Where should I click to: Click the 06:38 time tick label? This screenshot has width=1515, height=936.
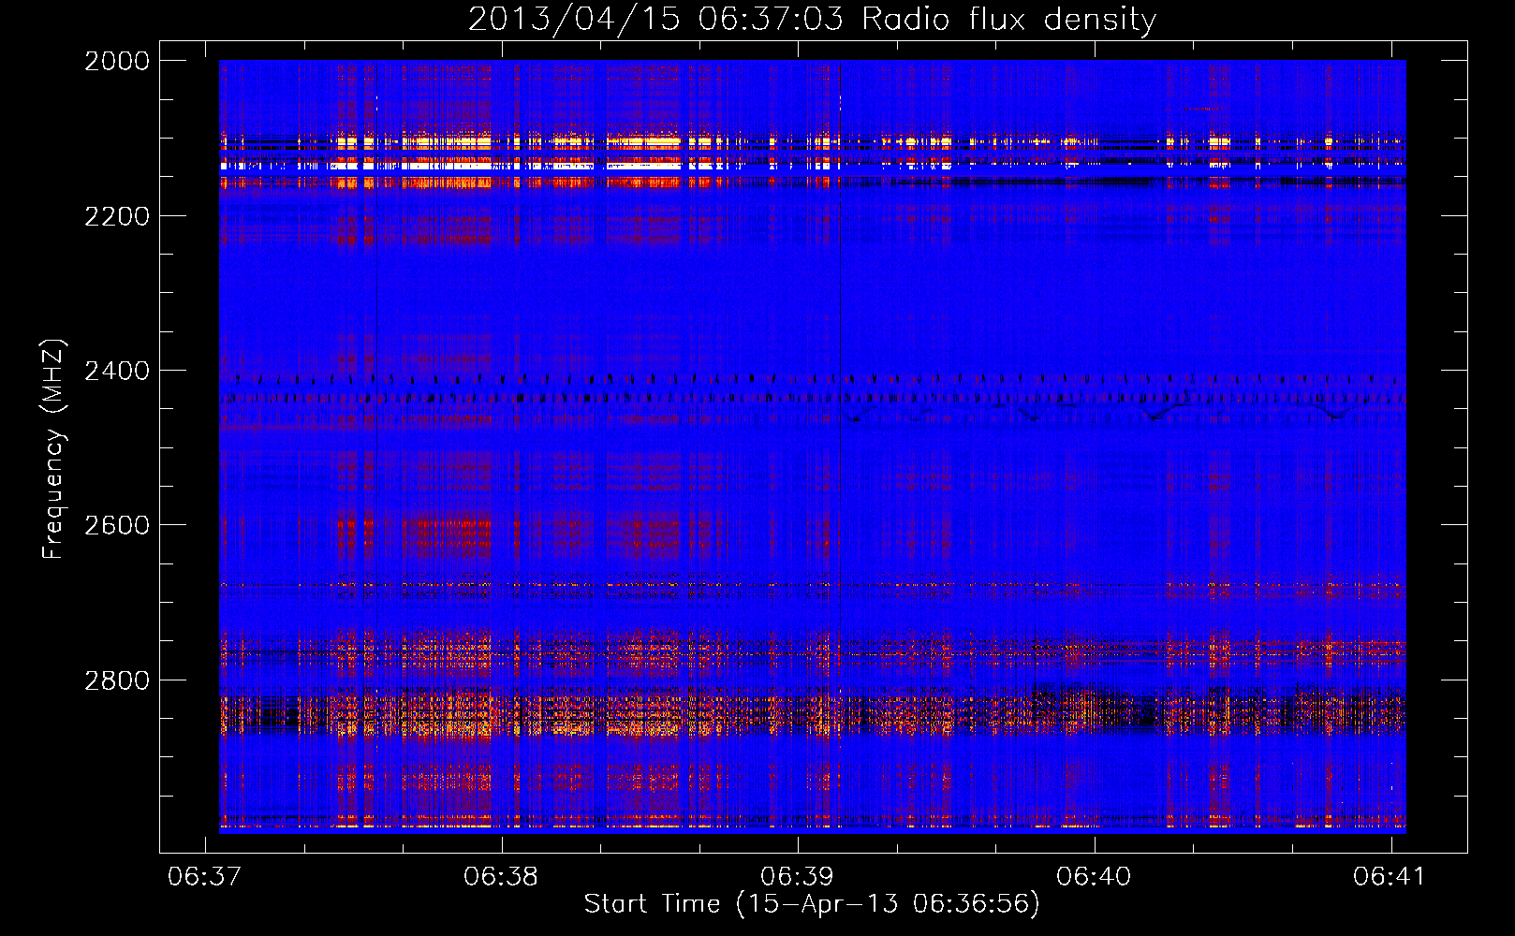point(501,877)
